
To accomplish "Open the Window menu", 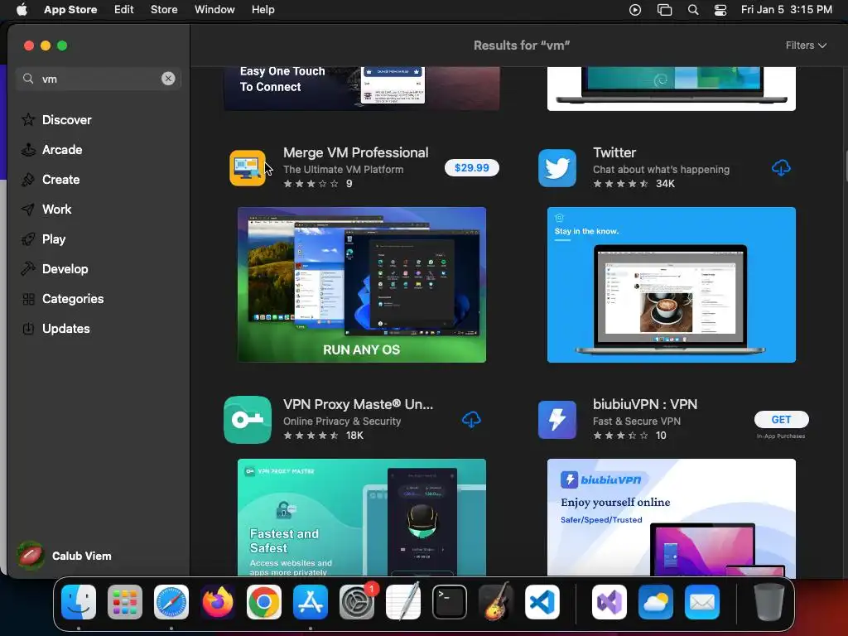I will 214,10.
